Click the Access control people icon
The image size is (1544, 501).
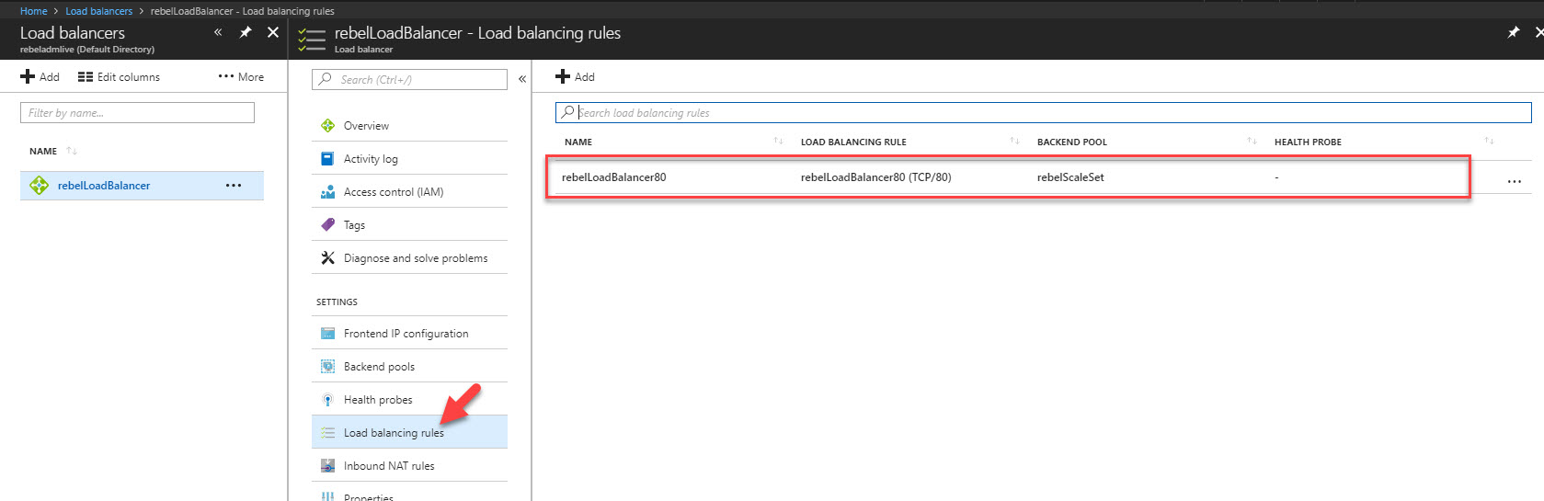tap(327, 192)
